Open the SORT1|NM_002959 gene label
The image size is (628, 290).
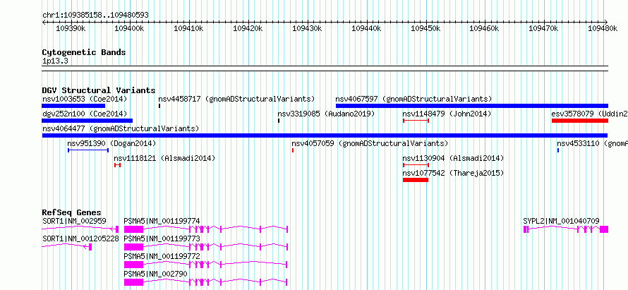click(74, 221)
